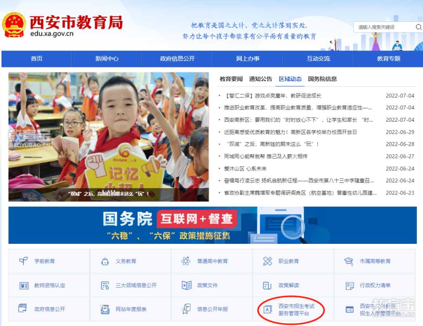Viewport: 423px width, 326px height.
Task: Click 西安市招生考试服务管理平台 link text
Action: pyautogui.click(x=296, y=310)
